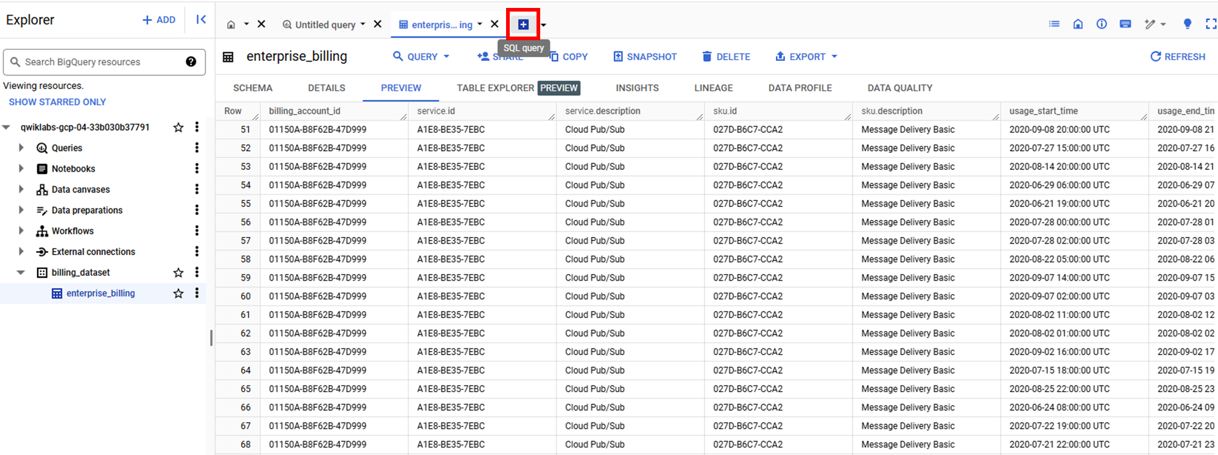Expand the Workflows node
The height and width of the screenshot is (455, 1218).
pos(21,230)
